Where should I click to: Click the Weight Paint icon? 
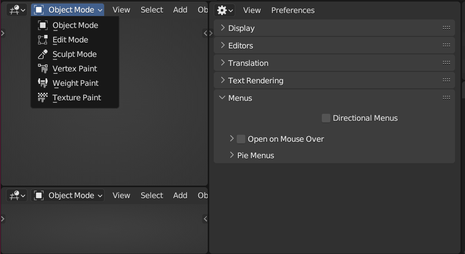pyautogui.click(x=43, y=83)
